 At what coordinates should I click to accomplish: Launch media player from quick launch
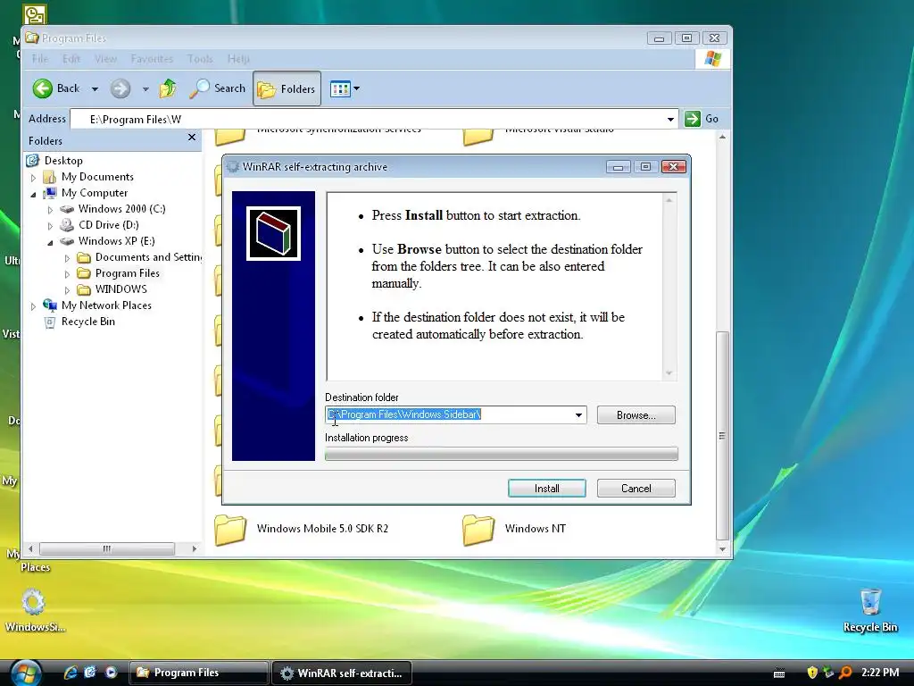pos(111,673)
